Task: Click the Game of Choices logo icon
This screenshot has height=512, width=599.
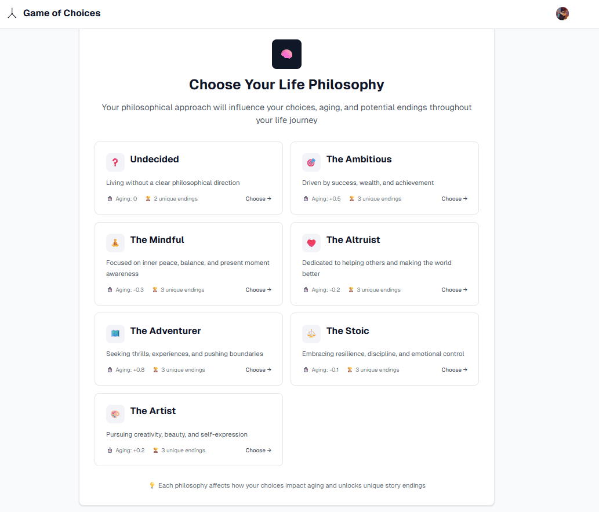Action: (12, 13)
